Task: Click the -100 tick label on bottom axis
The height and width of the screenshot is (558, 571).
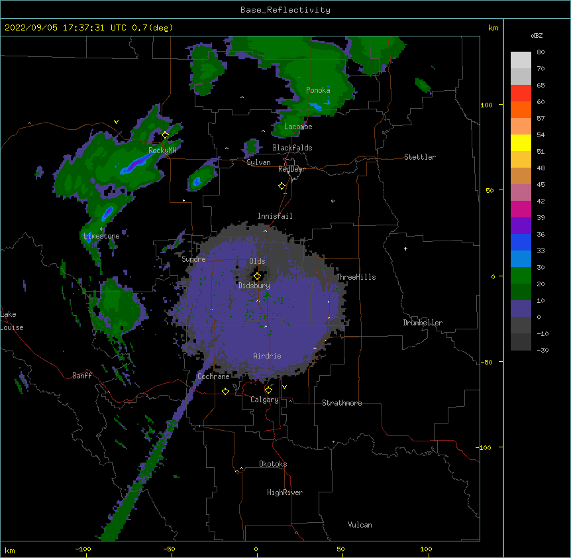Action: [x=83, y=549]
